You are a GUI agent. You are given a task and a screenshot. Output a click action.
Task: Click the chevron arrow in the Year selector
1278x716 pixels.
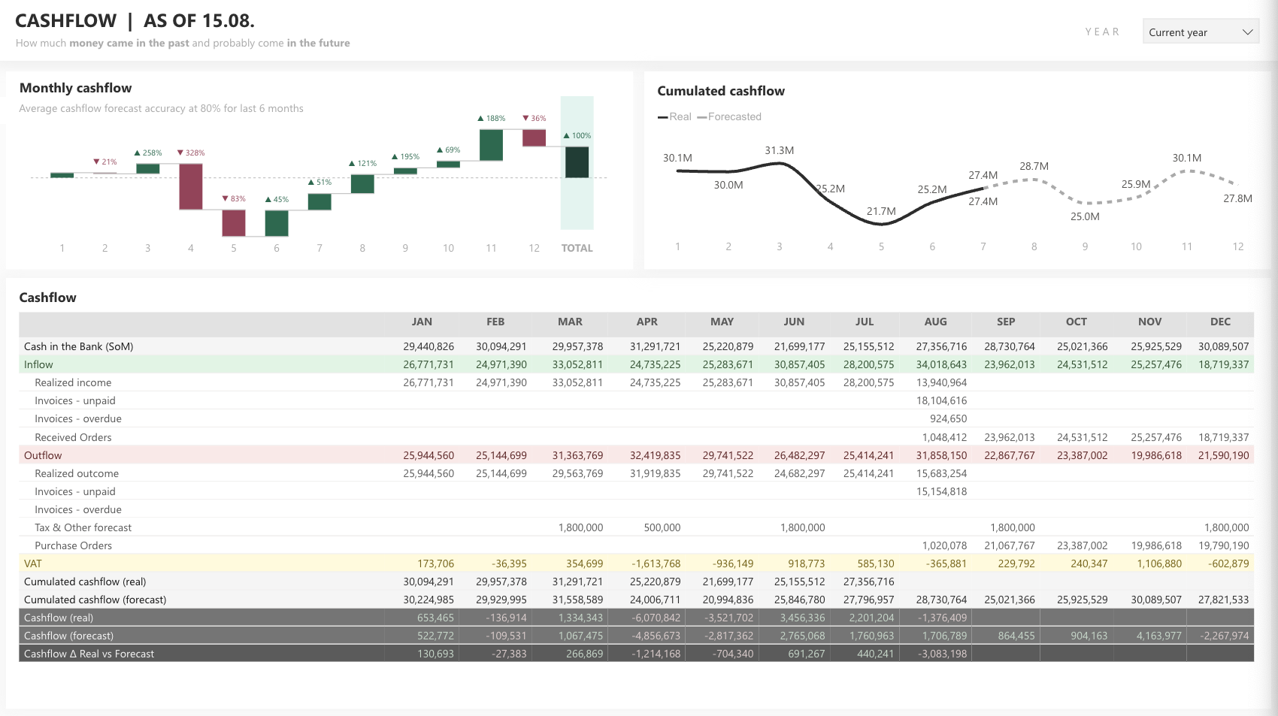coord(1247,32)
